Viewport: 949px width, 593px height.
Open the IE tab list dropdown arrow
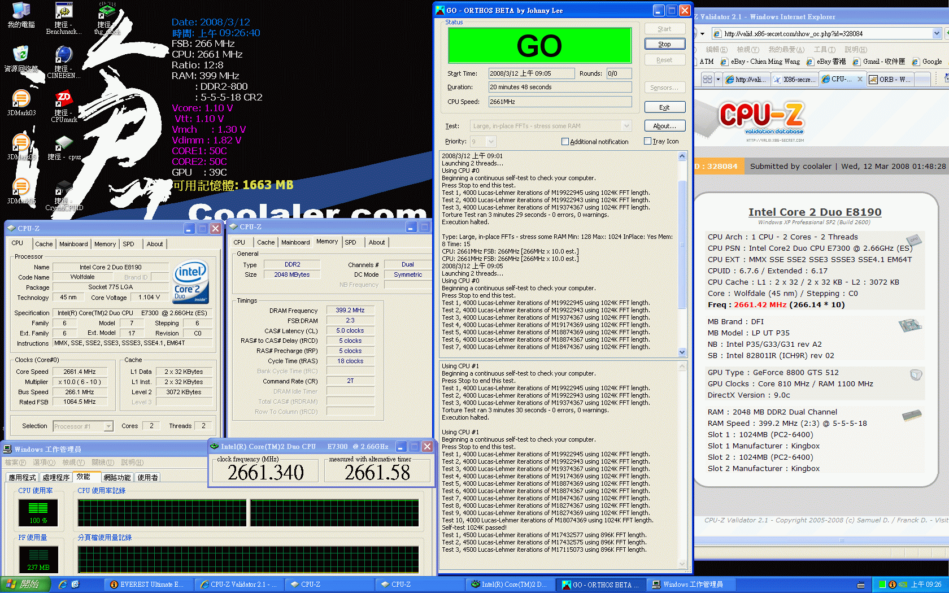click(718, 80)
